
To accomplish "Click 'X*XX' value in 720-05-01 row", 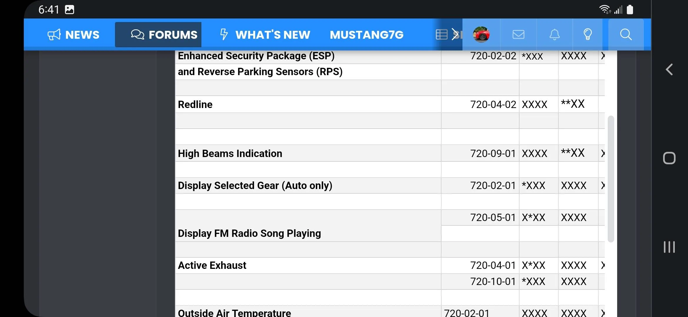I will coord(534,217).
